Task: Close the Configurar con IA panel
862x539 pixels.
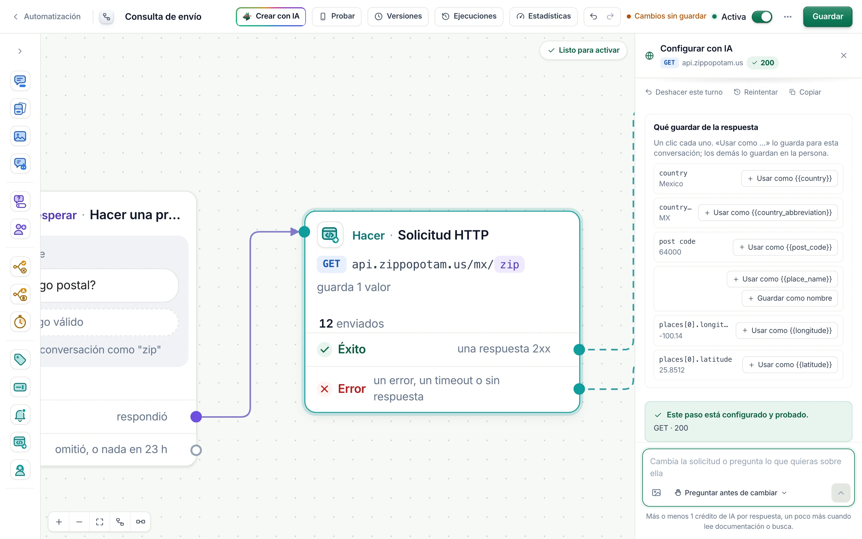Action: [x=843, y=55]
